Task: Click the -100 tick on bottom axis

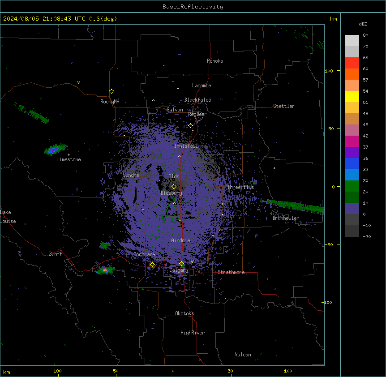Action: coord(56,371)
